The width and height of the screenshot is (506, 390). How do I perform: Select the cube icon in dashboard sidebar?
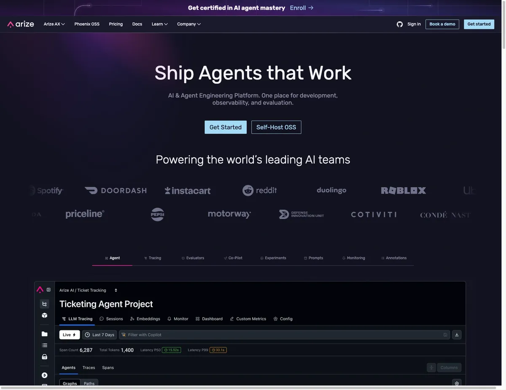44,315
